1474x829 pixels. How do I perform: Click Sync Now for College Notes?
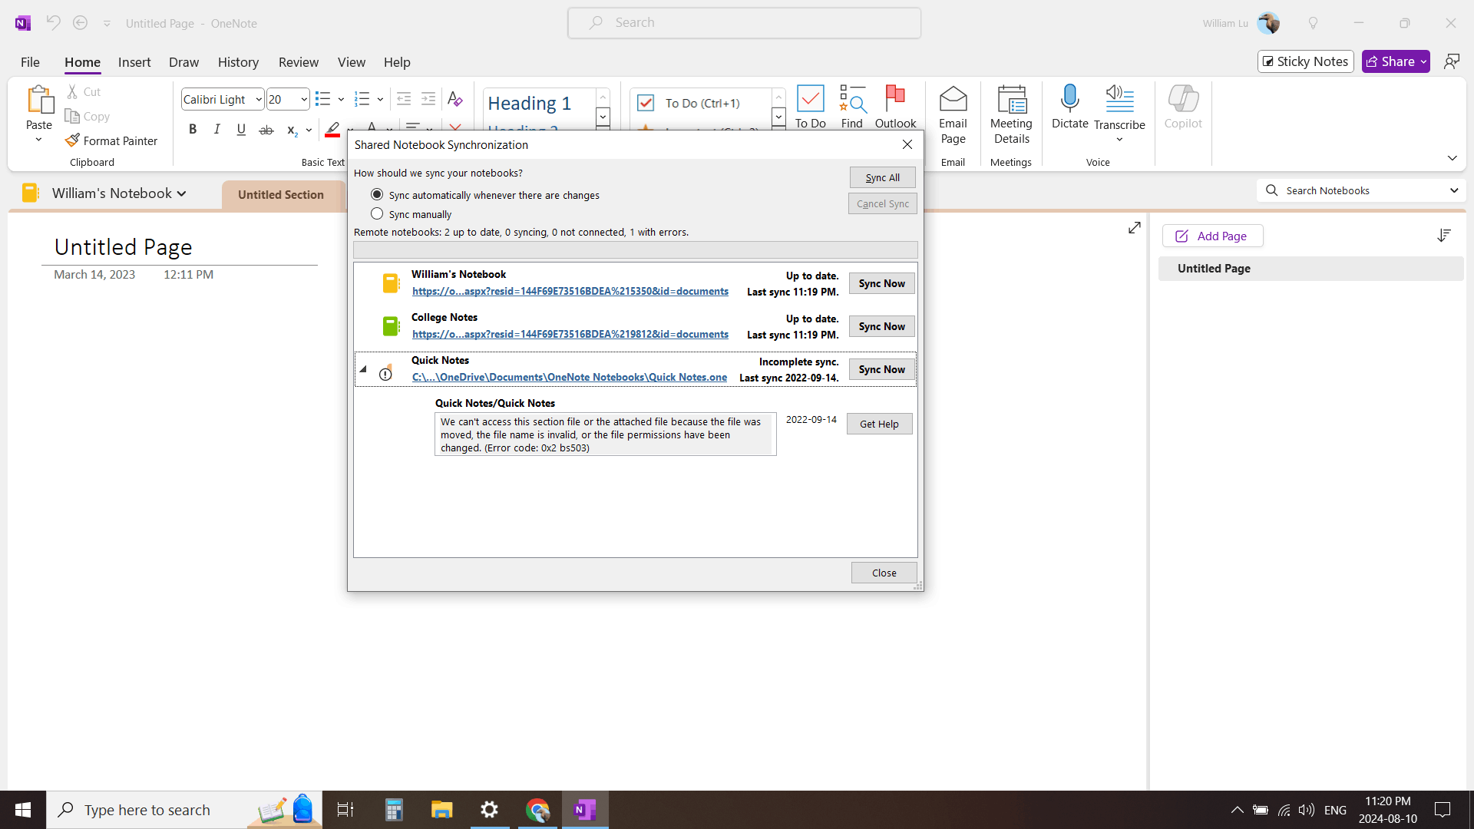[x=881, y=326]
